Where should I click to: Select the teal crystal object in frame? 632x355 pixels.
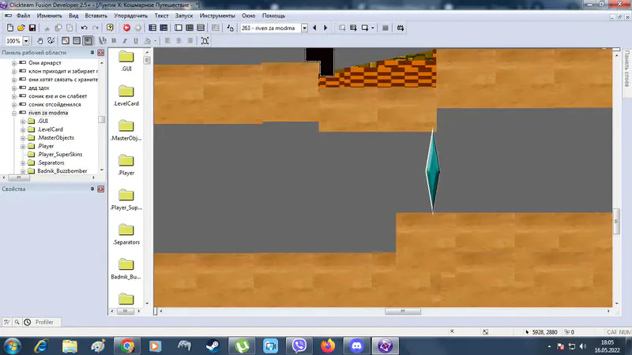[x=432, y=171]
